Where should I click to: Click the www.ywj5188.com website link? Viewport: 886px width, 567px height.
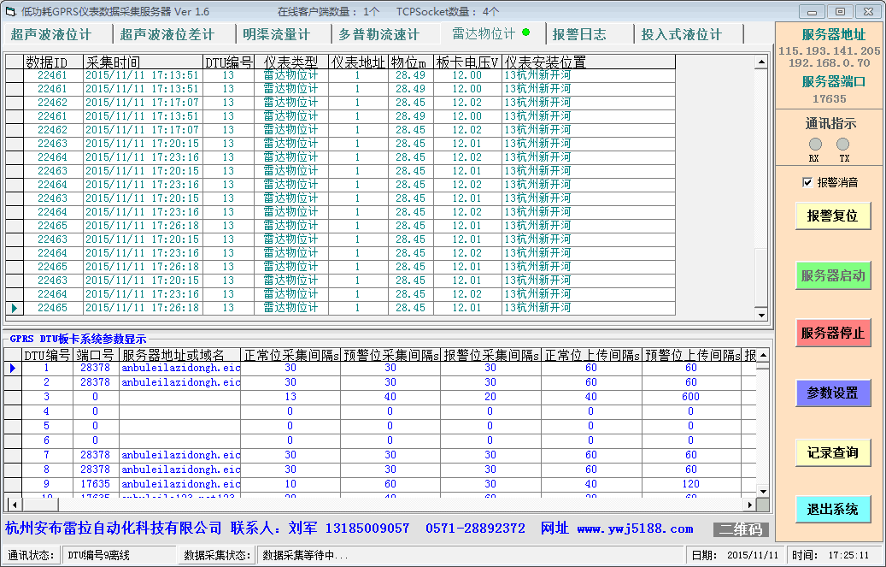click(635, 529)
